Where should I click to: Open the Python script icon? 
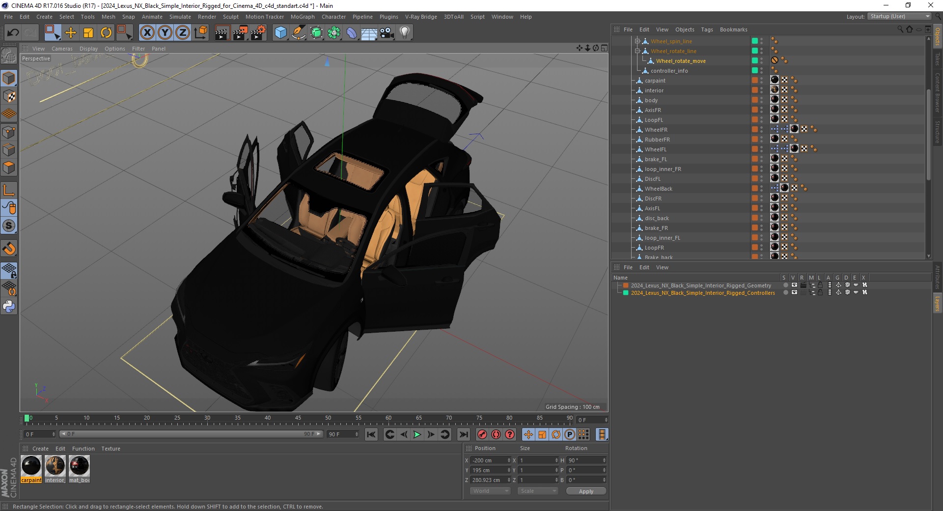pos(9,307)
